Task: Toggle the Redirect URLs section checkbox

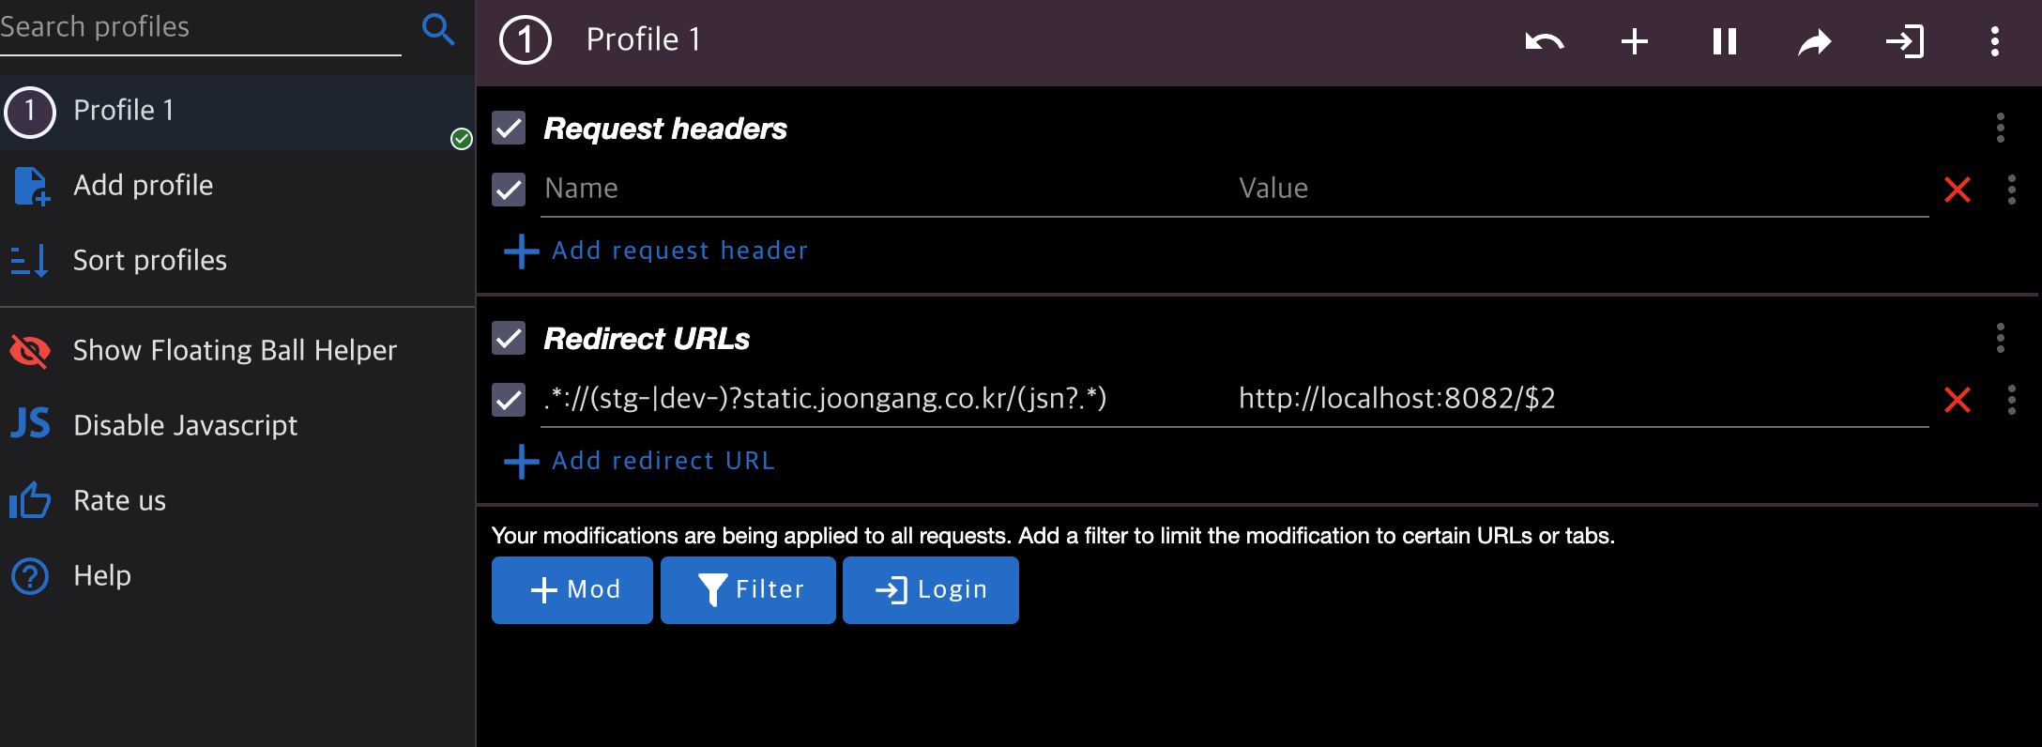Action: [x=509, y=338]
